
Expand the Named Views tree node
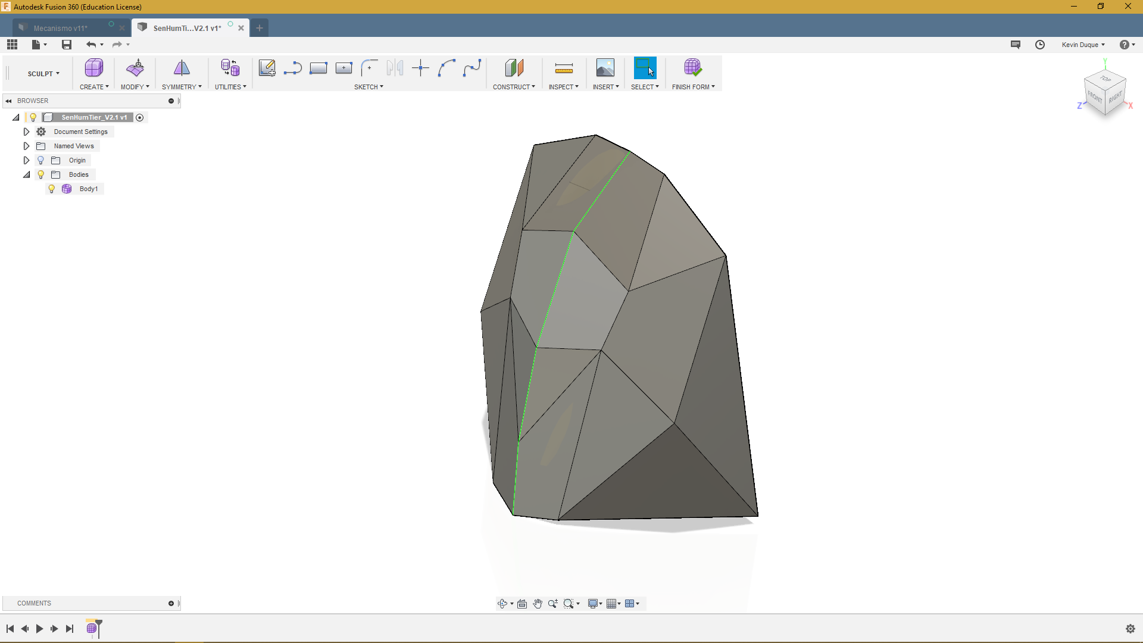click(26, 146)
